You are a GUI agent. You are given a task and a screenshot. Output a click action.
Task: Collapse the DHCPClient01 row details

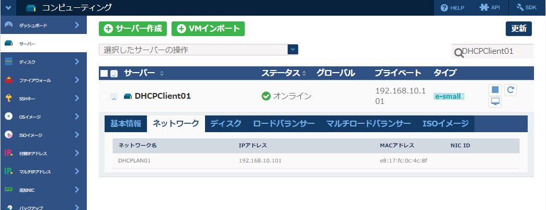(114, 97)
